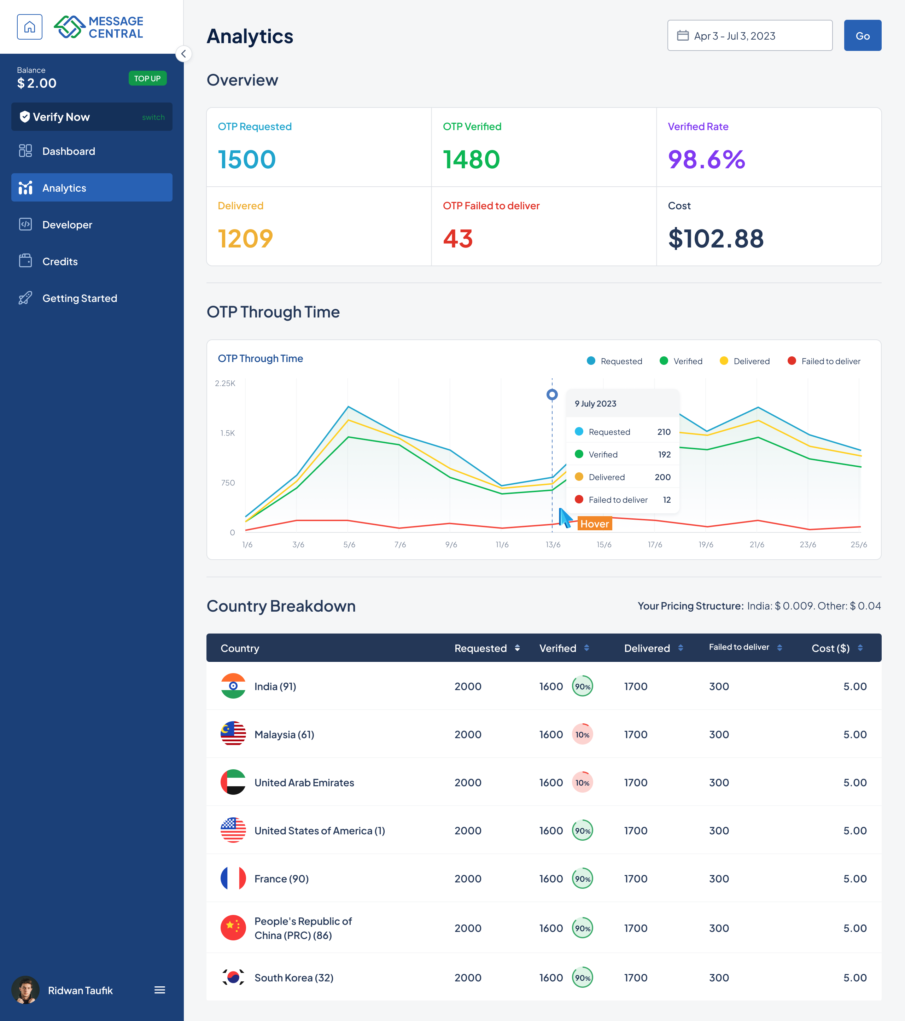This screenshot has width=905, height=1021.
Task: Click the Message Central logo
Action: pos(98,27)
